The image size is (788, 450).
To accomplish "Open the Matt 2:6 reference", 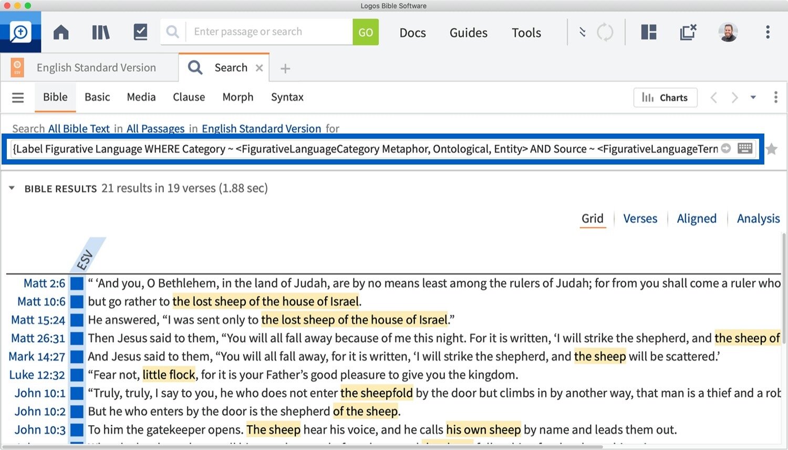I will 45,283.
